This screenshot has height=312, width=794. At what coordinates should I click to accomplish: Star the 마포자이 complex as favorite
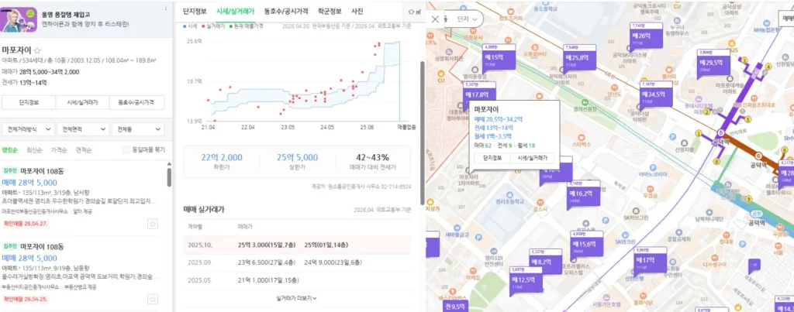tap(36, 50)
